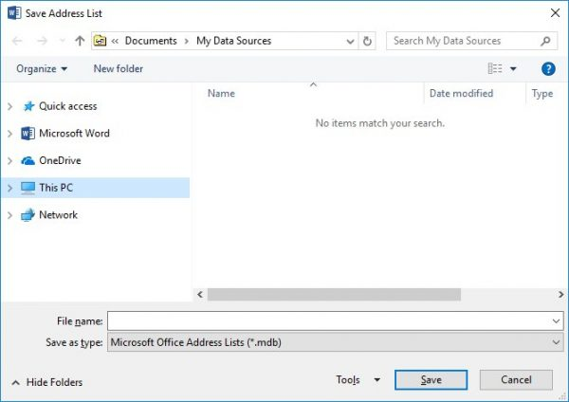Click the scroll right arrow
Screen dimensions: 569x402
click(561, 294)
